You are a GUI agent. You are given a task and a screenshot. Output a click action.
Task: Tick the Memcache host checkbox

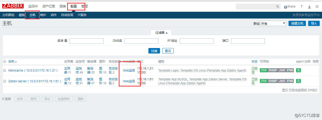pyautogui.click(x=5, y=70)
